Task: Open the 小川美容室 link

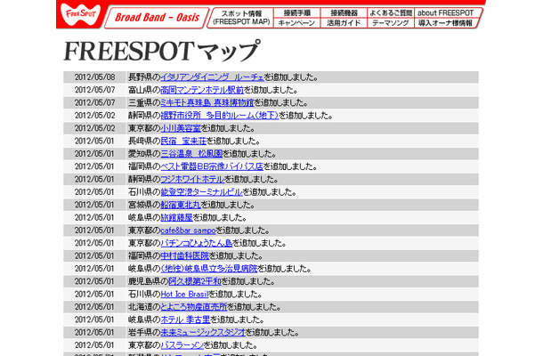Action: click(181, 128)
